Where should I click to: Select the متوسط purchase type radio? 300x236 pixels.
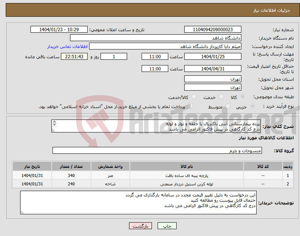click(x=228, y=106)
